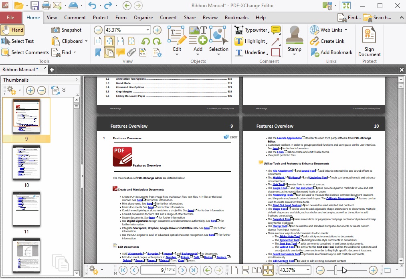The height and width of the screenshot is (279, 406).
Task: Go to first page in bottom navigation
Action: [123, 270]
